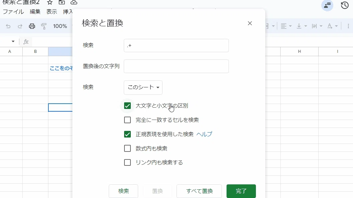This screenshot has height=198, width=353.
Task: Open the ヘルプ link for regex
Action: coord(204,134)
